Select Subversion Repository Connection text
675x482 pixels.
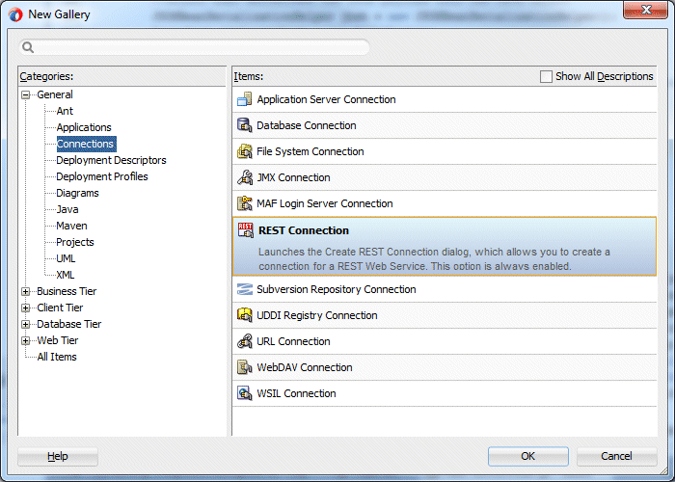(337, 289)
